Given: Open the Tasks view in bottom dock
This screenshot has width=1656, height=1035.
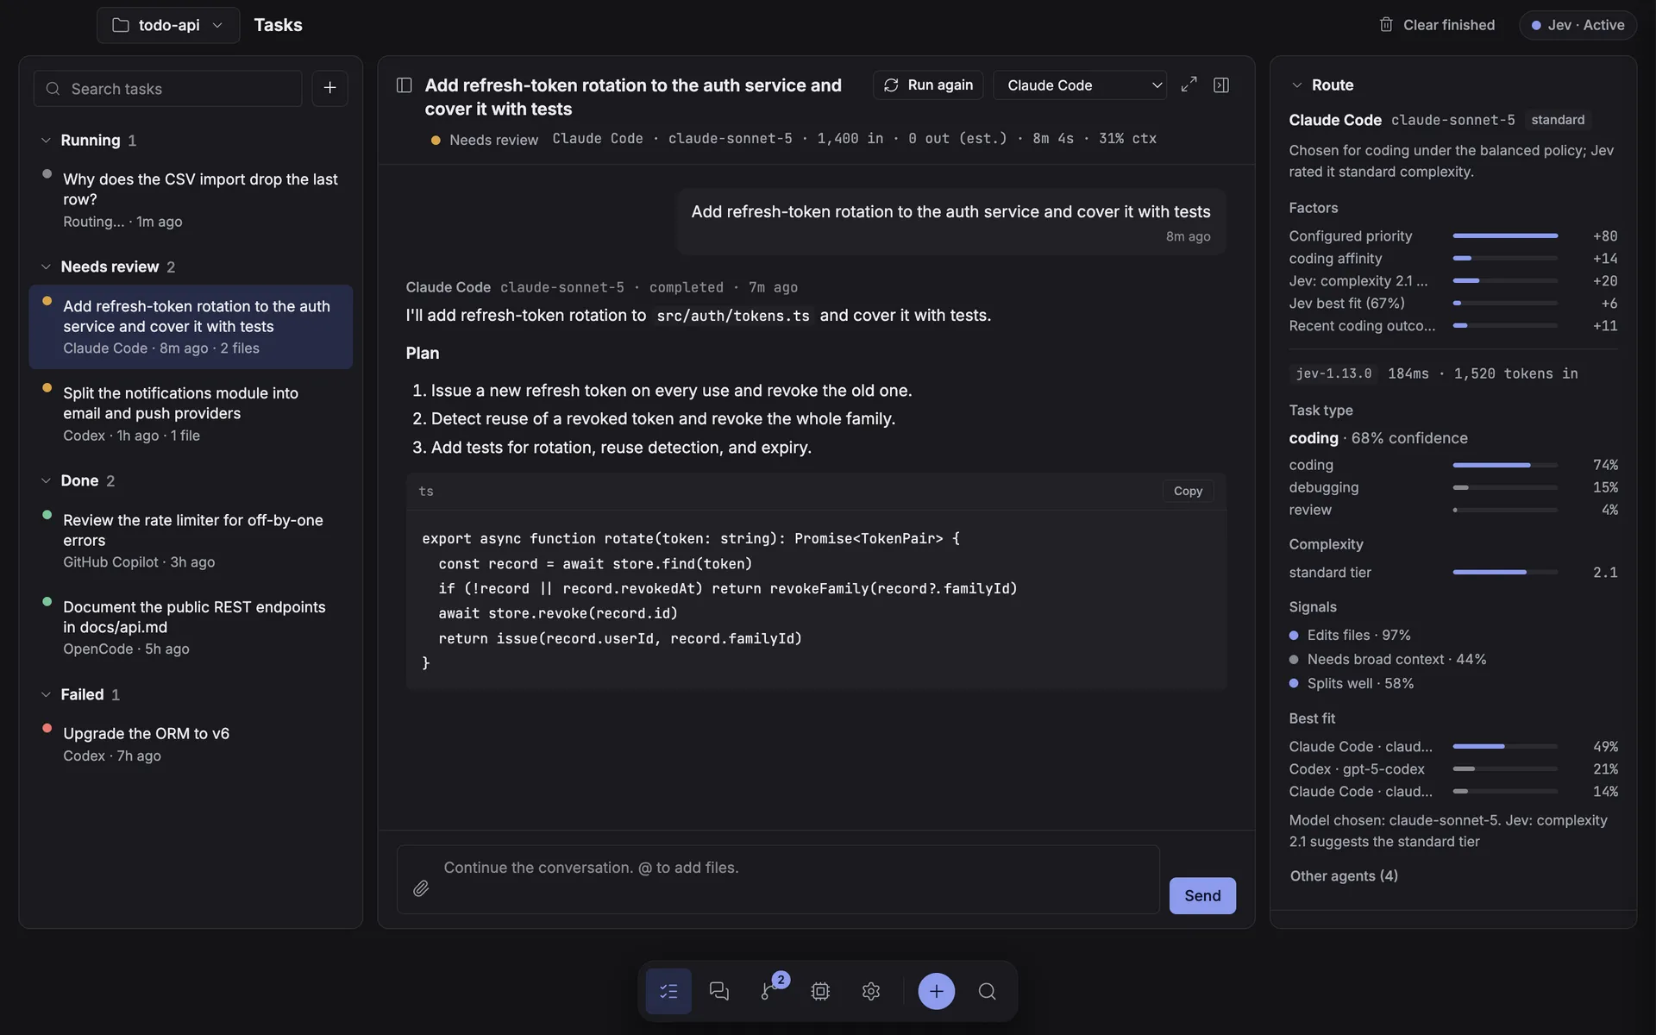Looking at the screenshot, I should (668, 991).
